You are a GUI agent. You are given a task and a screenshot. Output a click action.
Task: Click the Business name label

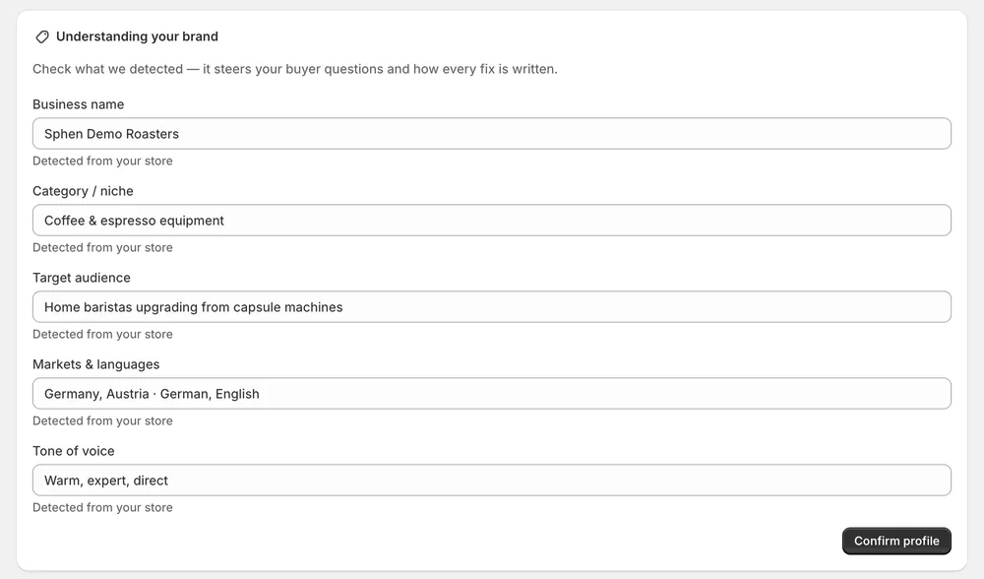pyautogui.click(x=79, y=104)
